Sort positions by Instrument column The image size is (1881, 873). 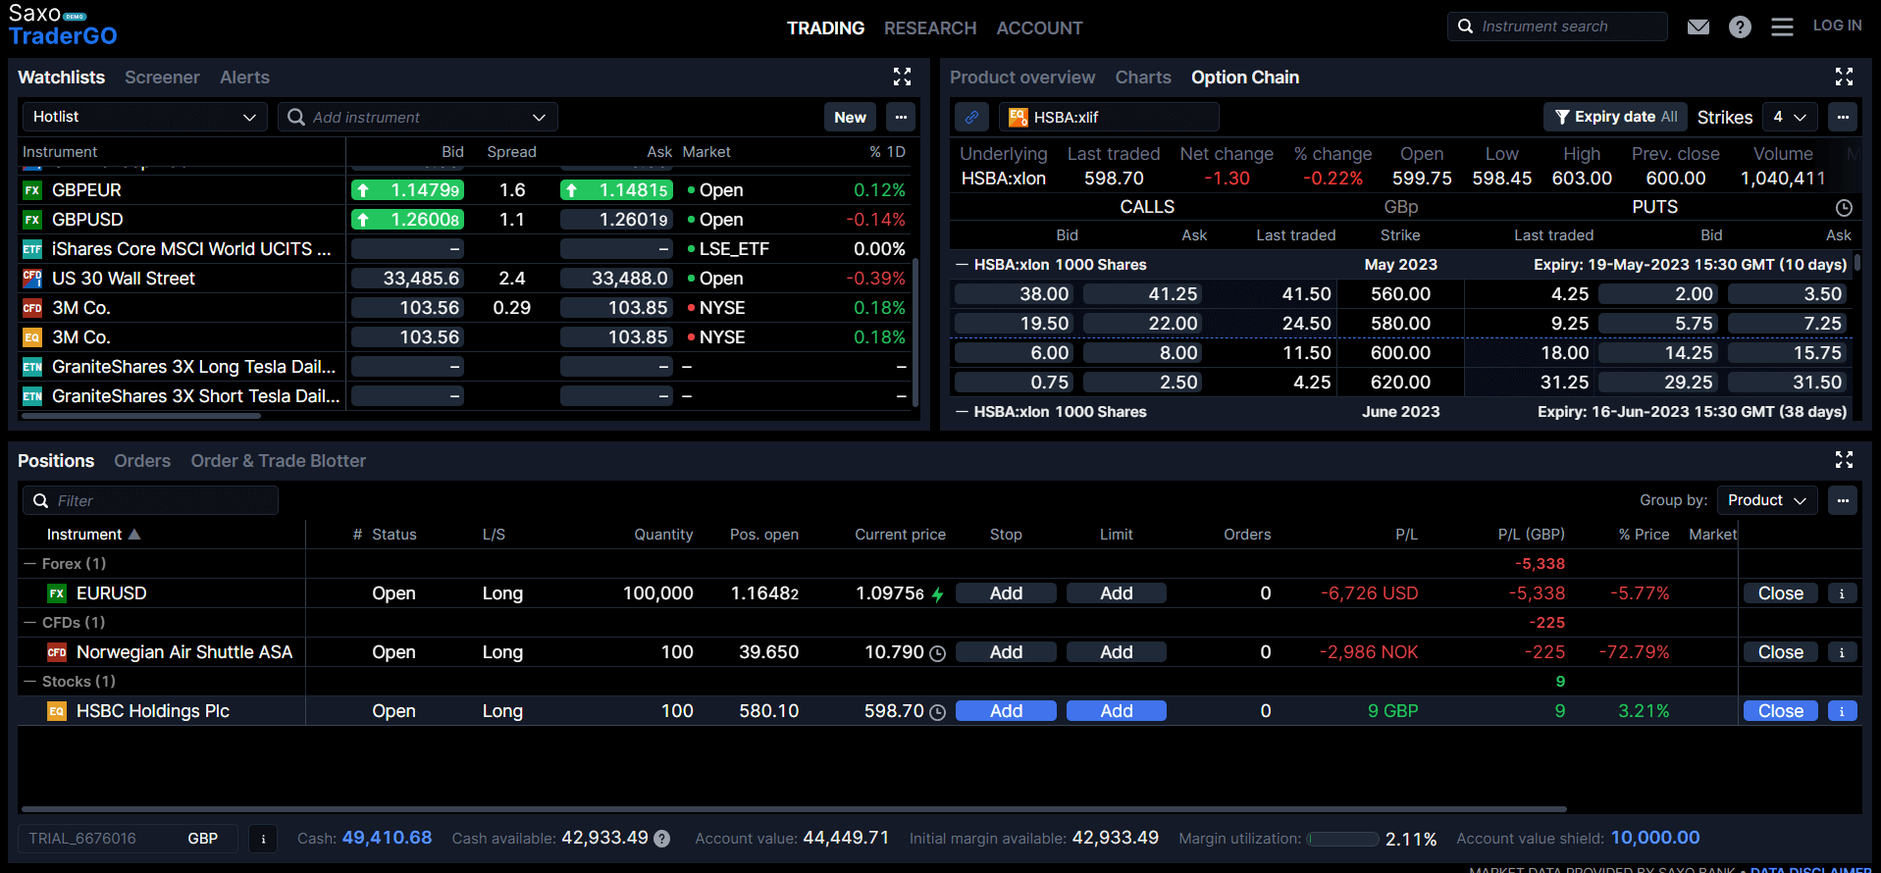[93, 535]
